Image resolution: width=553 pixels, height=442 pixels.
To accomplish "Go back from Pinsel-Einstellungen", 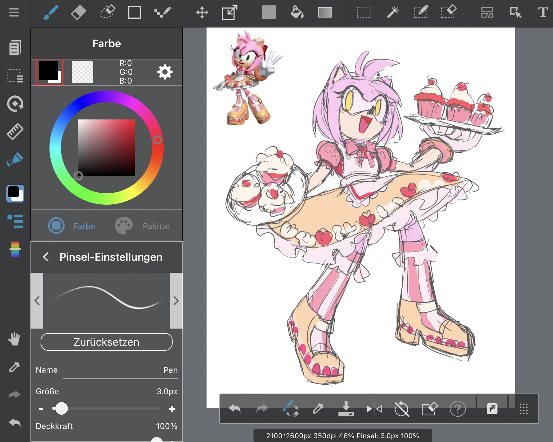I will (x=46, y=257).
